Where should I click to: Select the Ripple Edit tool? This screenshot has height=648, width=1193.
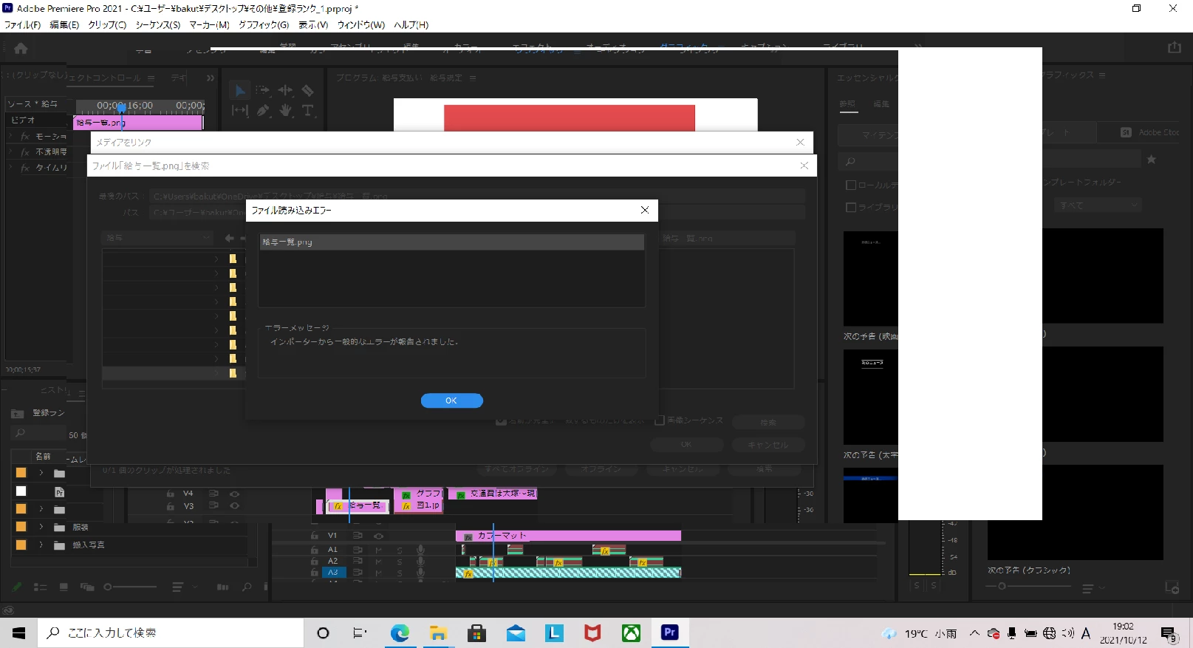285,90
